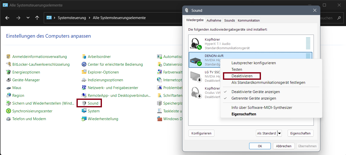Choose Eigenschaften in the context menu
This screenshot has width=346, height=155.
(271, 114)
